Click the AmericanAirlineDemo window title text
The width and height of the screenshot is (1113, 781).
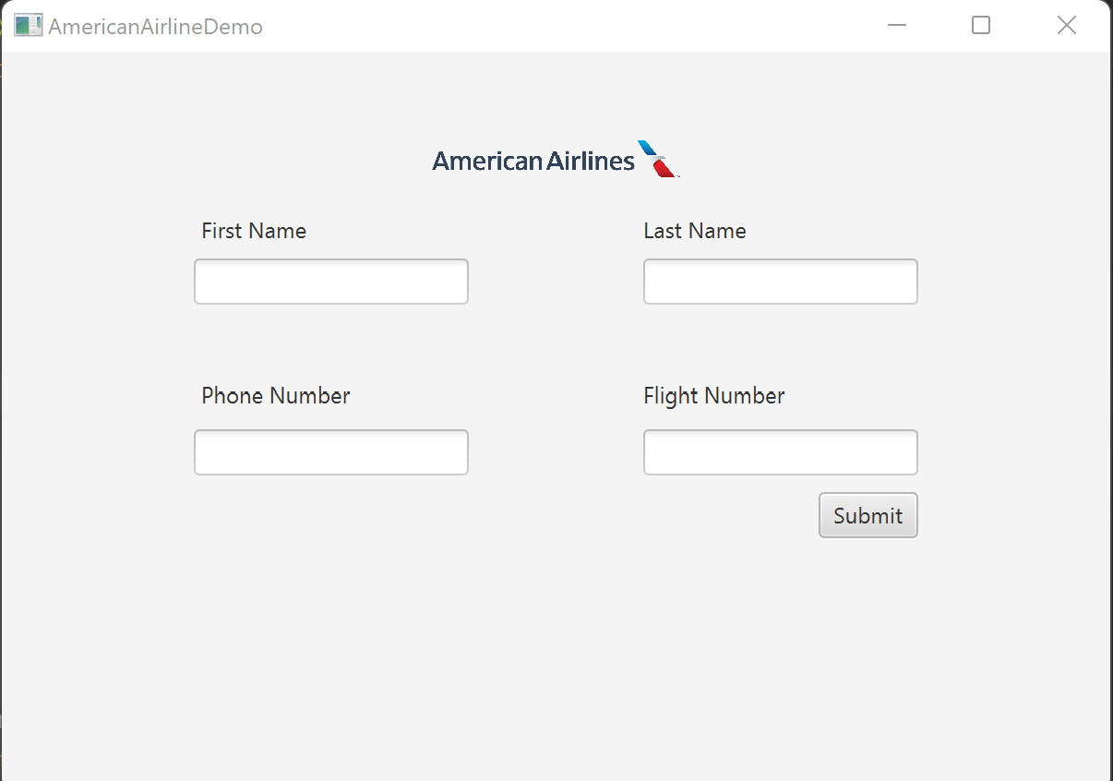155,27
